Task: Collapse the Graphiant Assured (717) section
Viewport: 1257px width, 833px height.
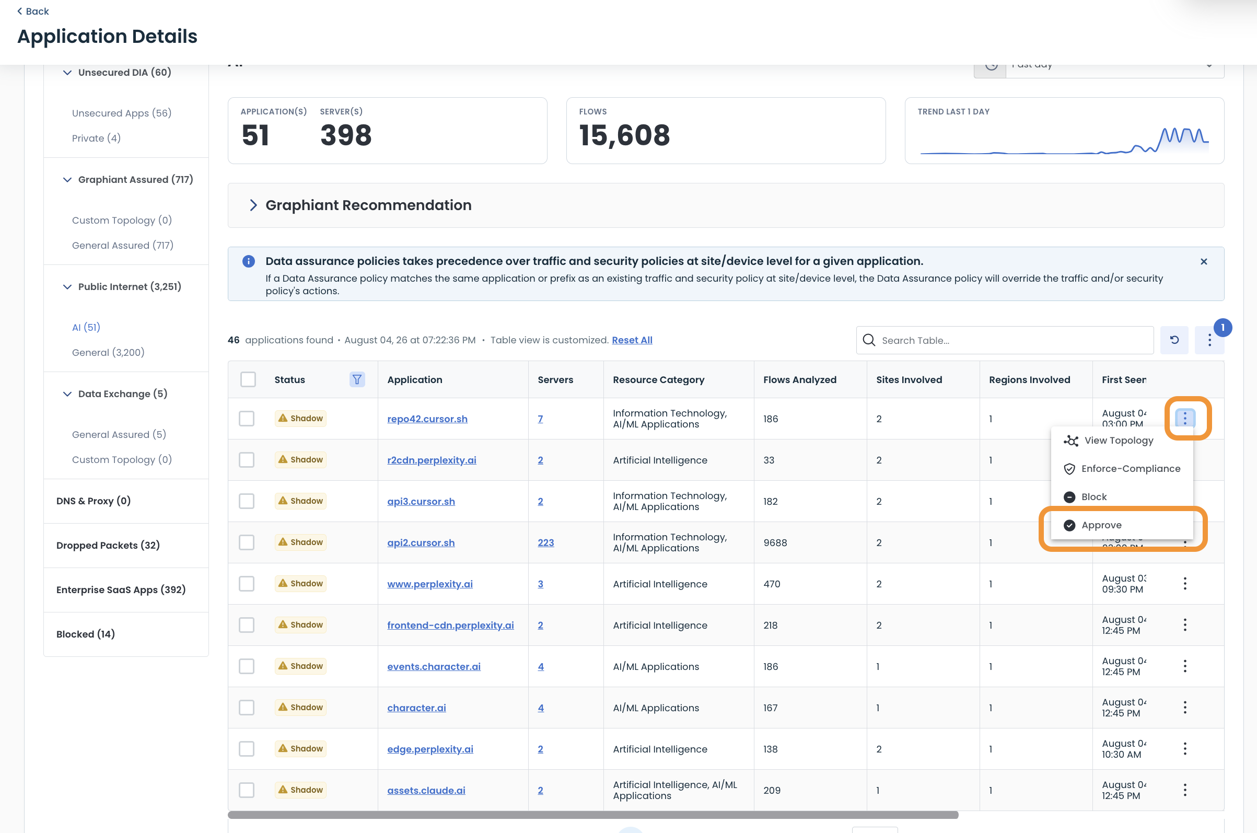Action: pyautogui.click(x=67, y=180)
